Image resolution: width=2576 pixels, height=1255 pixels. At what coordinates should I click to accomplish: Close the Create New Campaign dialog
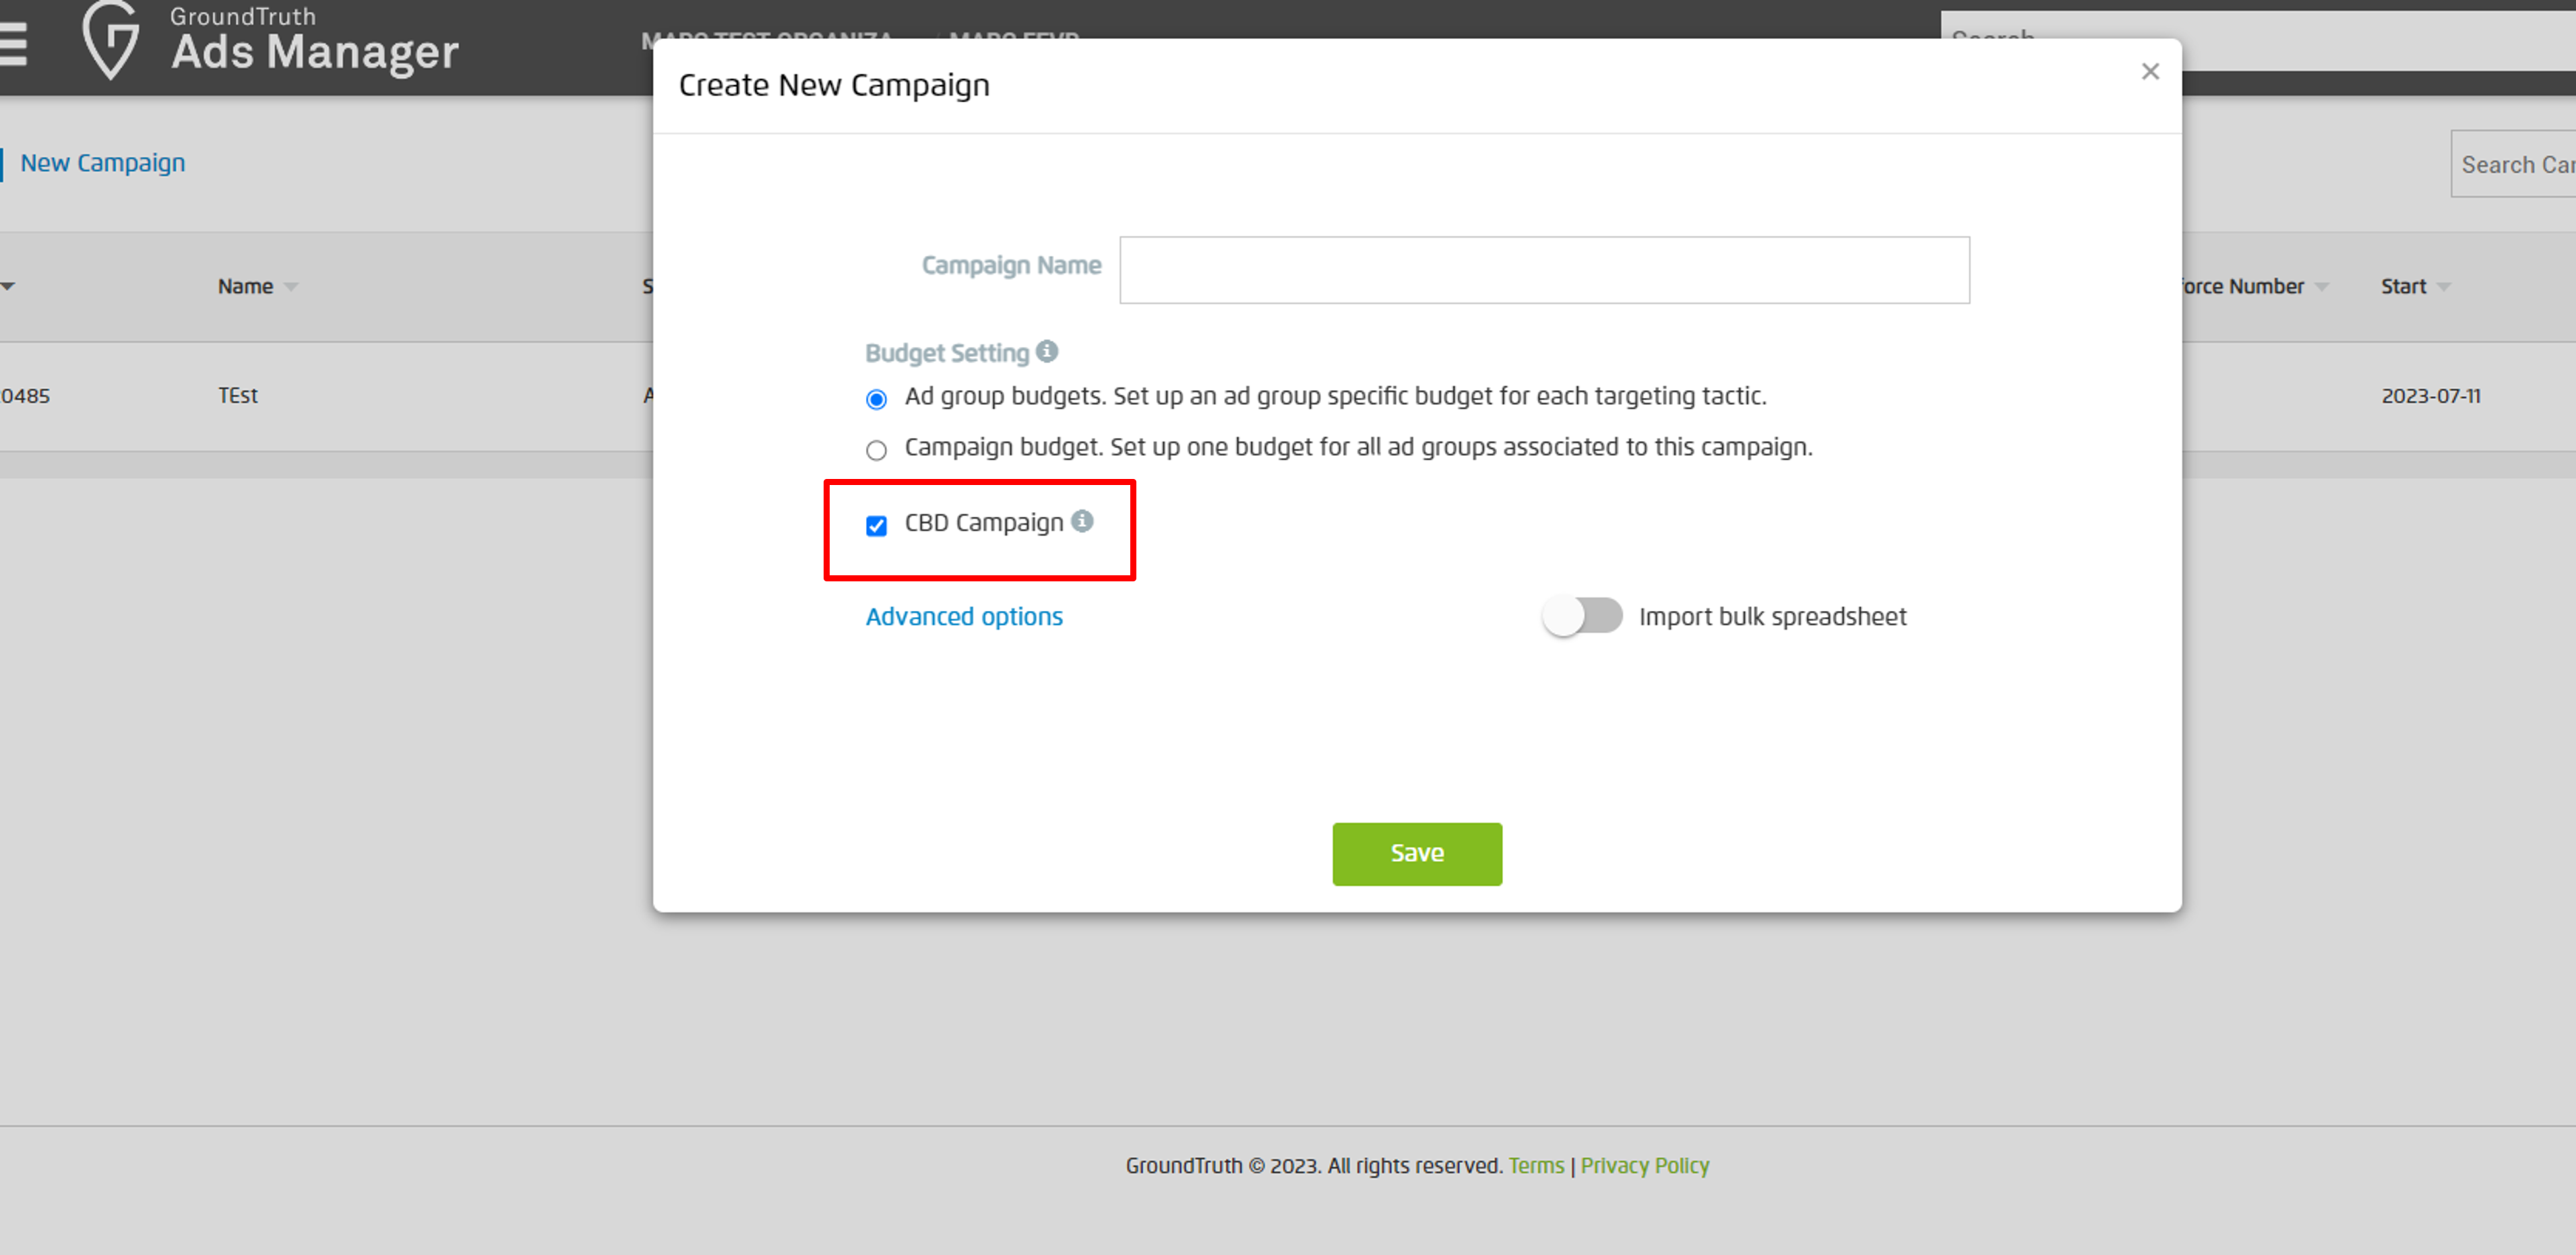point(2150,72)
